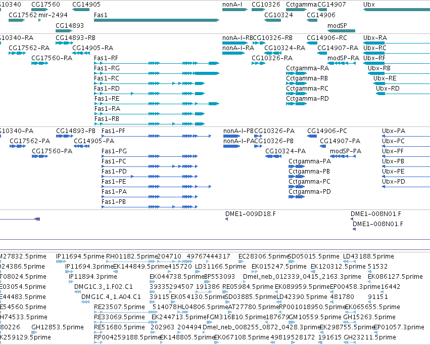Click transcript CG14905-RA

(x=81, y=53)
